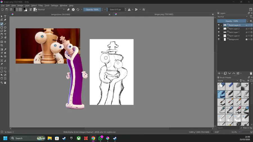Open the Tag options dropdown
This screenshot has width=253, height=142.
[243, 81]
